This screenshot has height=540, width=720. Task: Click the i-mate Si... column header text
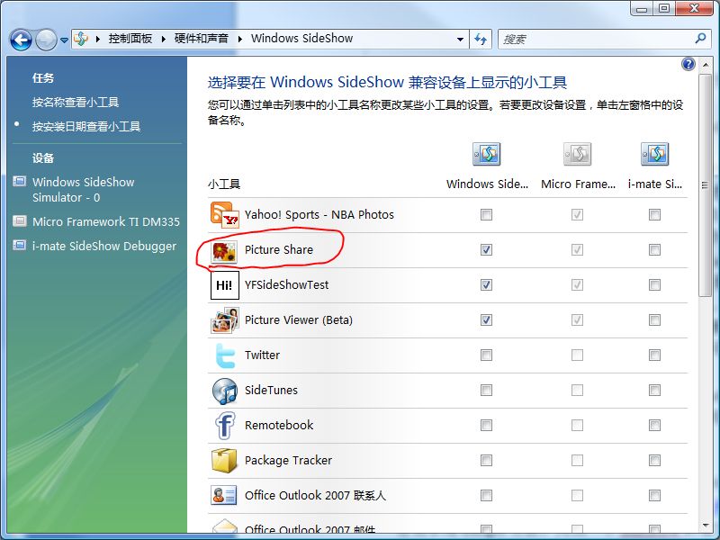pos(655,184)
